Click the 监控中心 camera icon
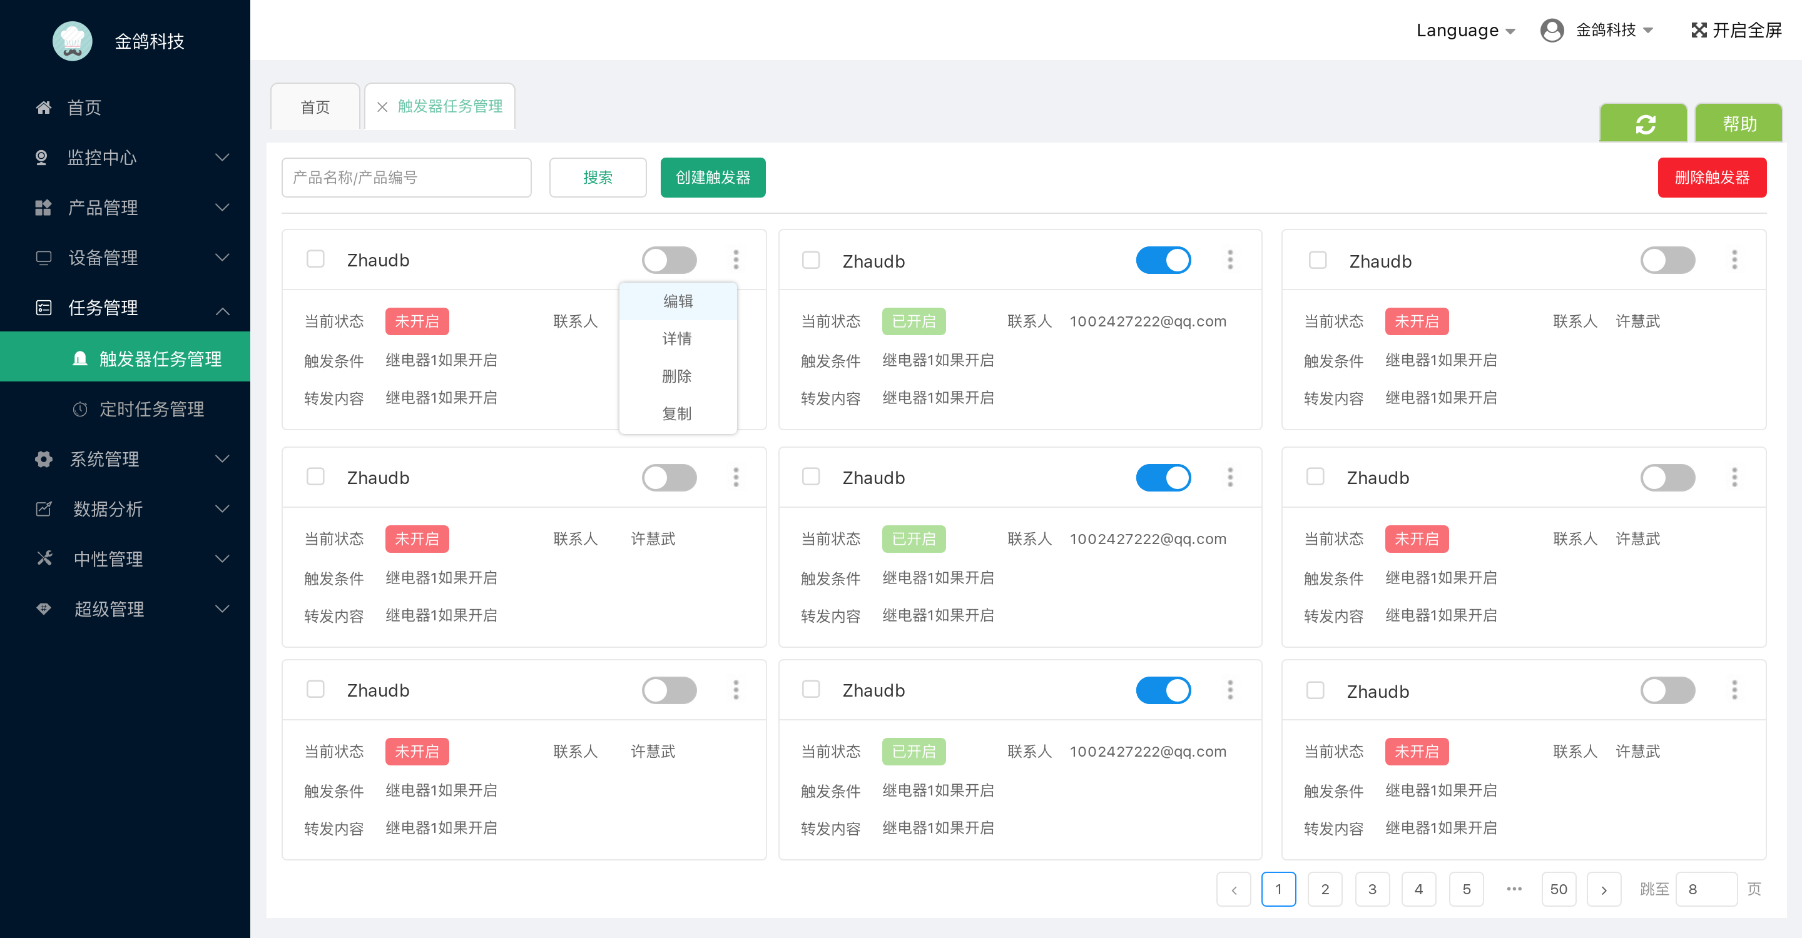This screenshot has width=1802, height=938. (x=41, y=157)
